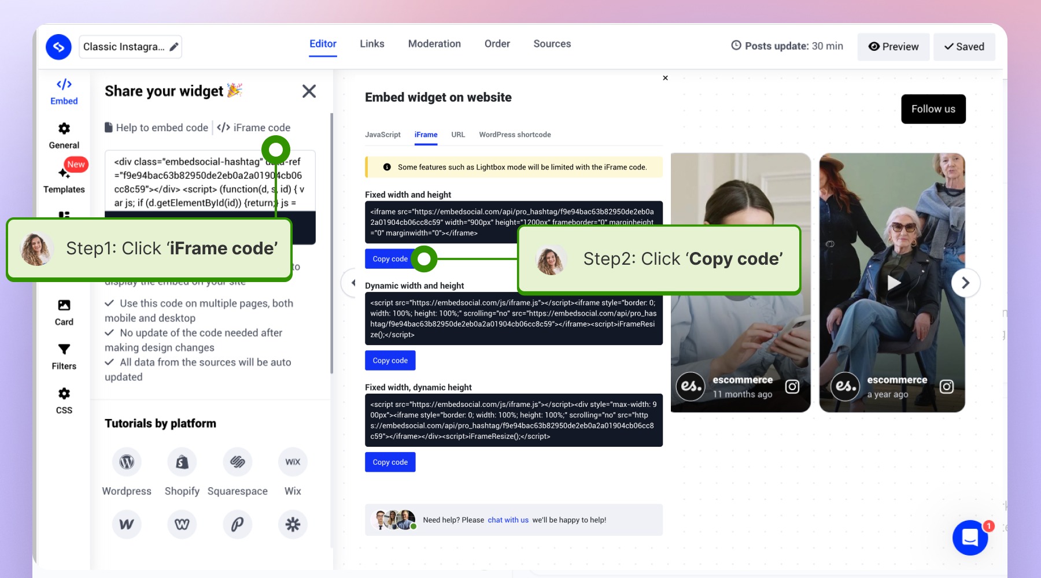
Task: Click the Dynamic width and height code block
Action: tap(514, 318)
